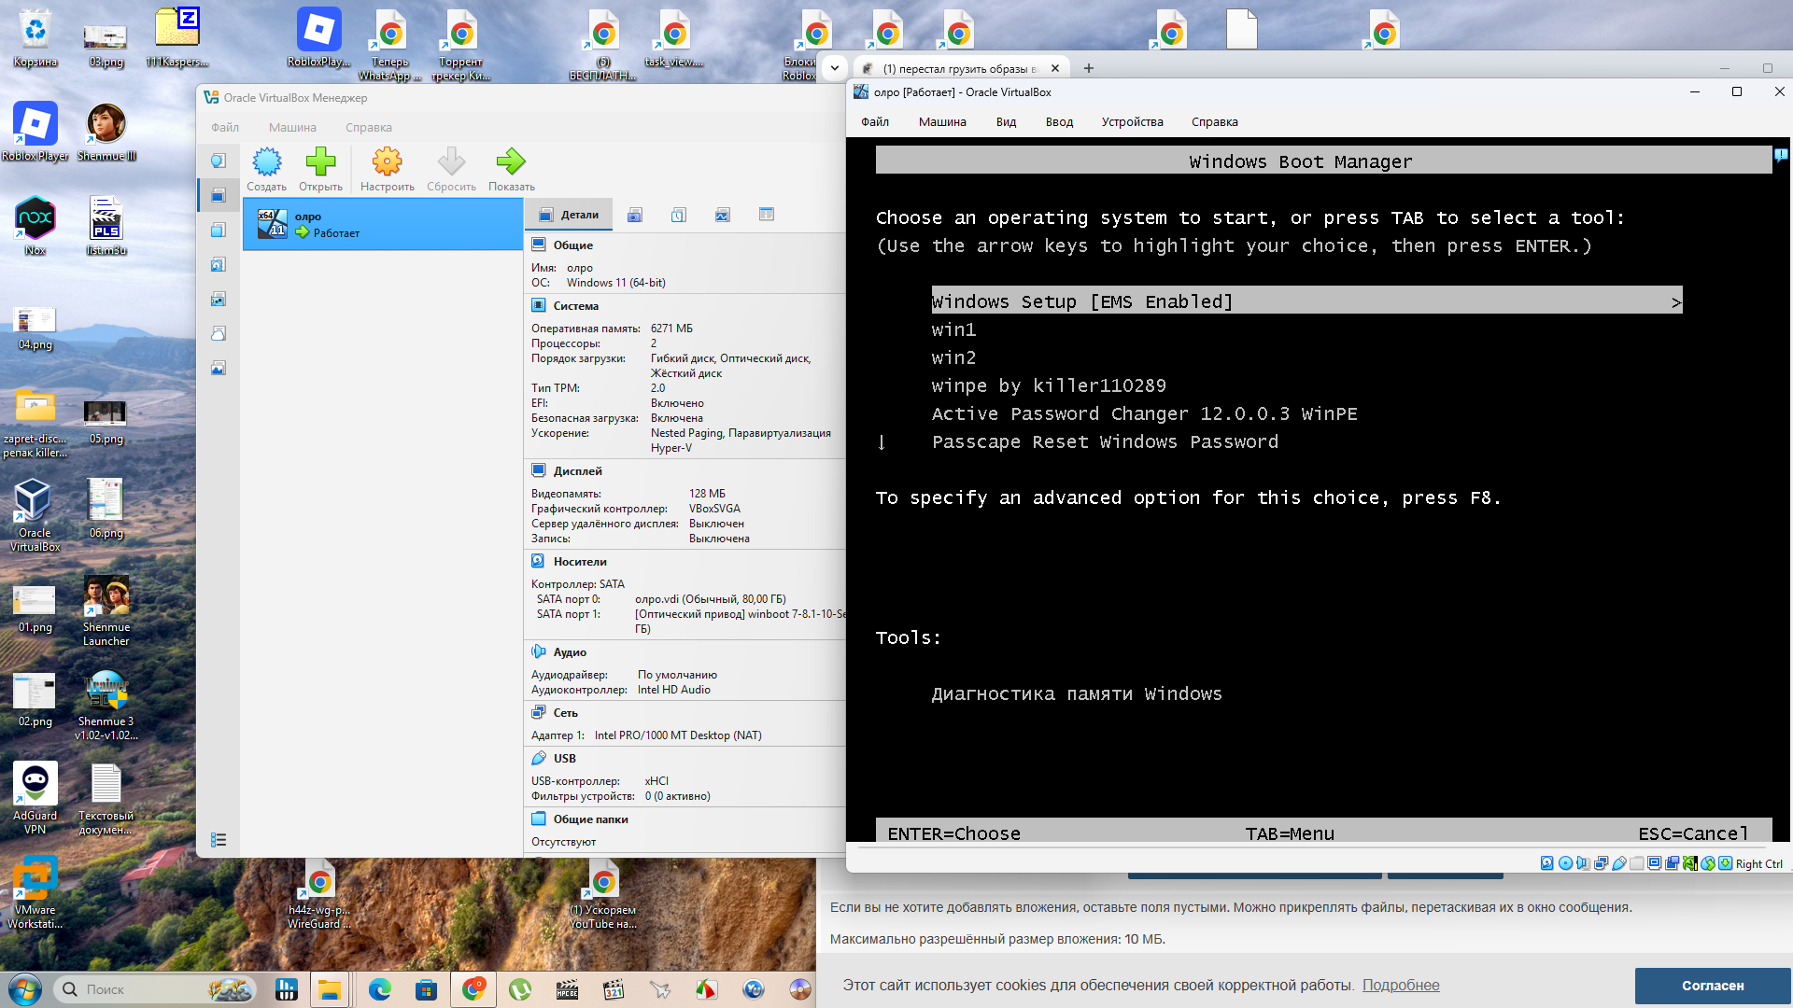Screen dimensions: 1793x1008
Task: Collapse the Носители section header
Action: coord(579,562)
